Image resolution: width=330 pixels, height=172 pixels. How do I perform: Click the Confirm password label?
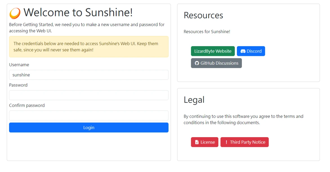(27, 105)
